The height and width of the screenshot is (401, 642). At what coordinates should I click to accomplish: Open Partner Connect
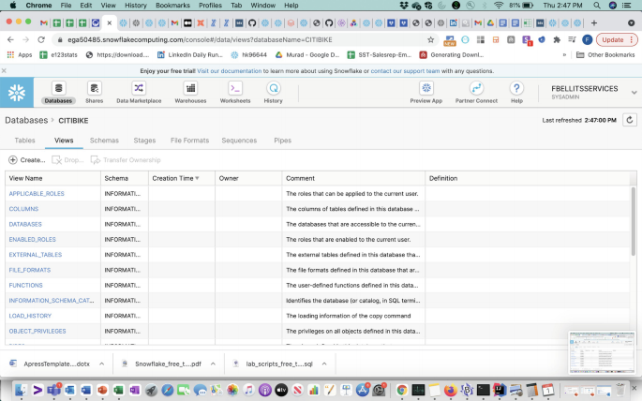pos(475,89)
